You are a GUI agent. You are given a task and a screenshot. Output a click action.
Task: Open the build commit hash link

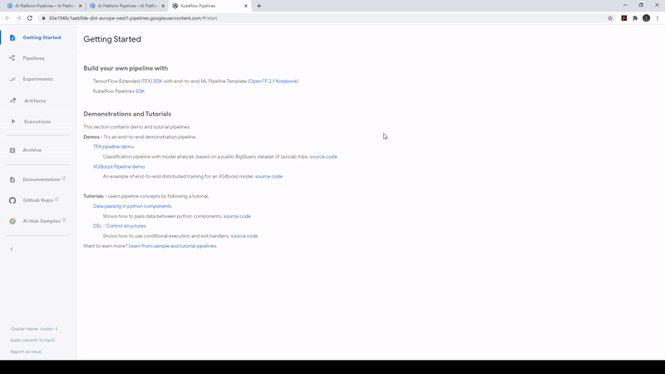click(47, 341)
